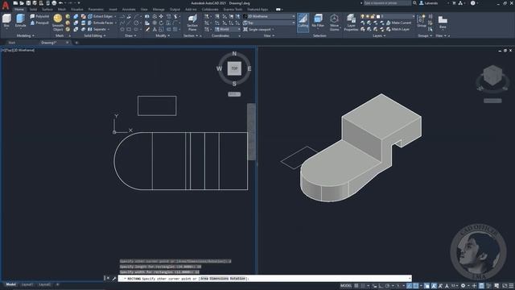Open the Start file tab
The image size is (515, 290).
11,43
